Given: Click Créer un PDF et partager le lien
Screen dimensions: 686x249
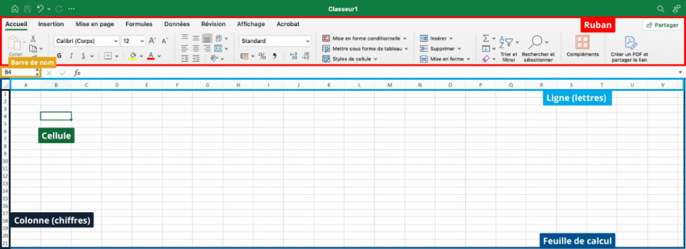Looking at the screenshot, I should [x=629, y=49].
